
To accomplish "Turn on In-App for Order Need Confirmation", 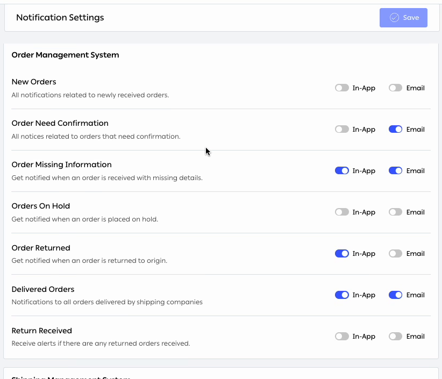I will pyautogui.click(x=342, y=130).
